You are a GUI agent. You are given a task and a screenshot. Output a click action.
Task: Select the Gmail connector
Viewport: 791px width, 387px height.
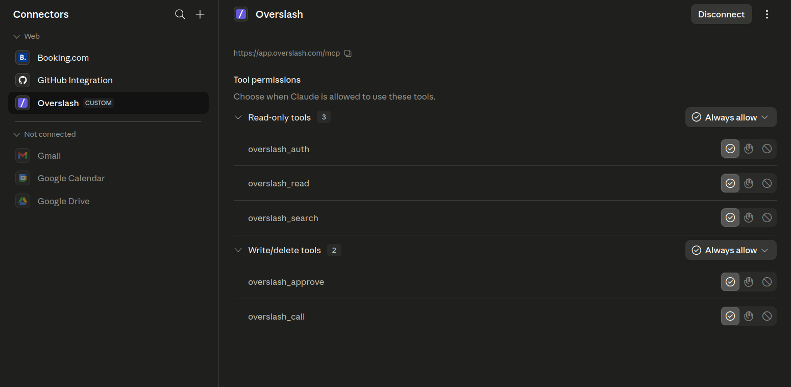pyautogui.click(x=108, y=156)
